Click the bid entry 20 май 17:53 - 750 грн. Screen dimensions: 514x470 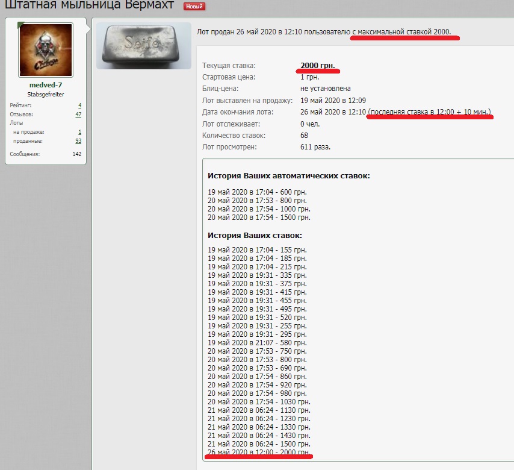point(258,351)
